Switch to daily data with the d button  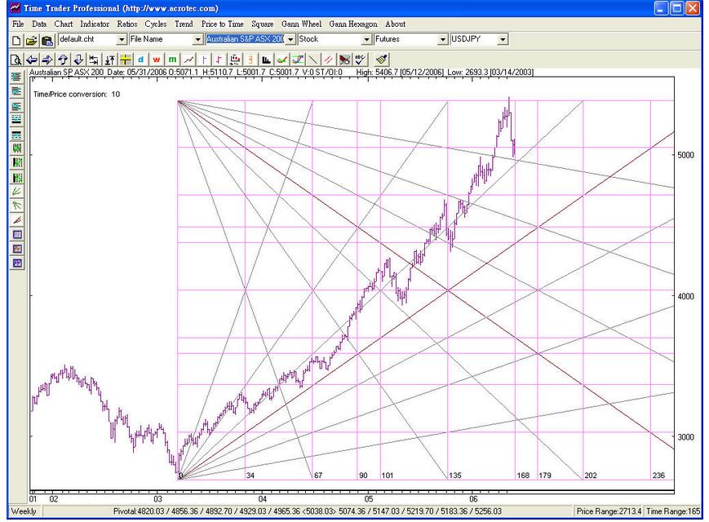(141, 60)
